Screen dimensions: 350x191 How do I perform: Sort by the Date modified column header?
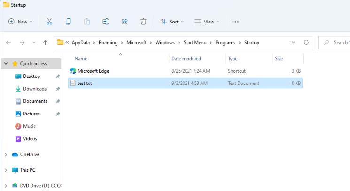point(187,59)
